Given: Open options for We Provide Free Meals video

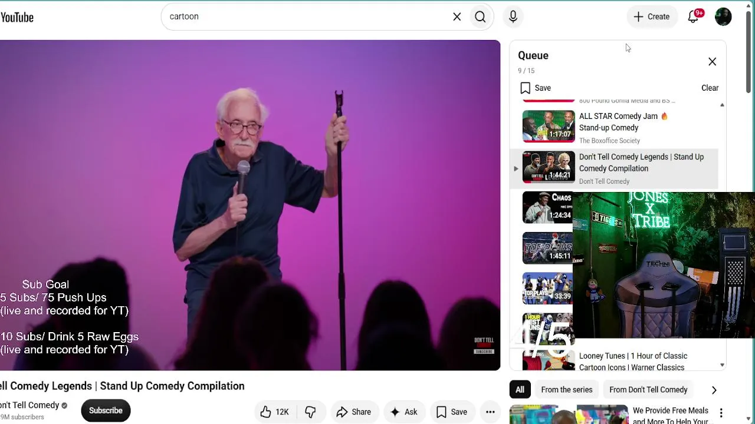Looking at the screenshot, I should pos(721,413).
